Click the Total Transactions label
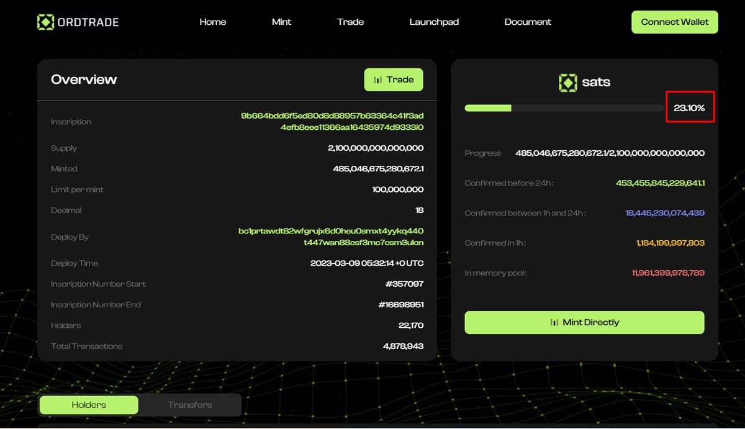745x429 pixels. pos(86,346)
